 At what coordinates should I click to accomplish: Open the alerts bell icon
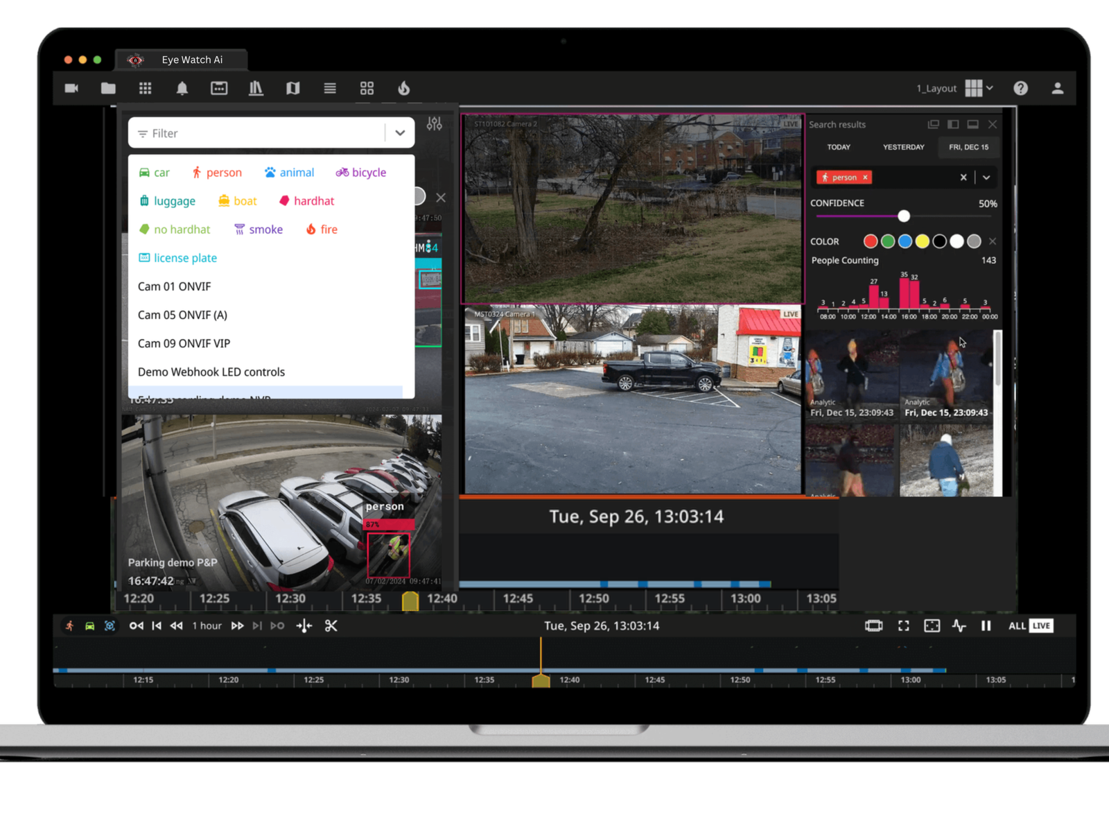click(182, 88)
